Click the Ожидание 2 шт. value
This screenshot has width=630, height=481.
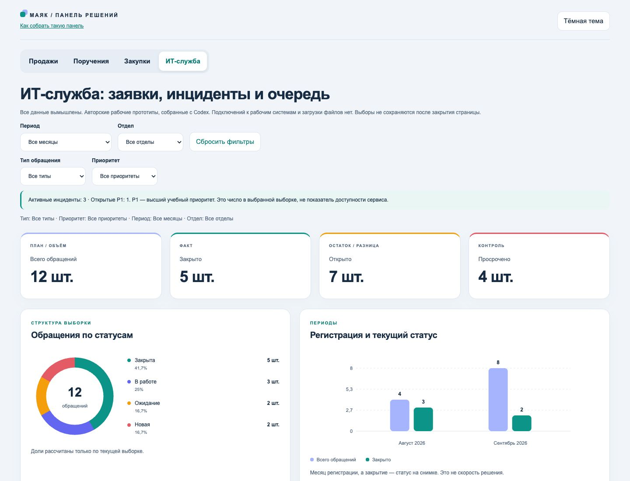pos(273,403)
